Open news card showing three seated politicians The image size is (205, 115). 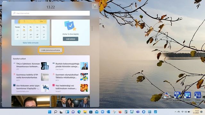point(70,101)
